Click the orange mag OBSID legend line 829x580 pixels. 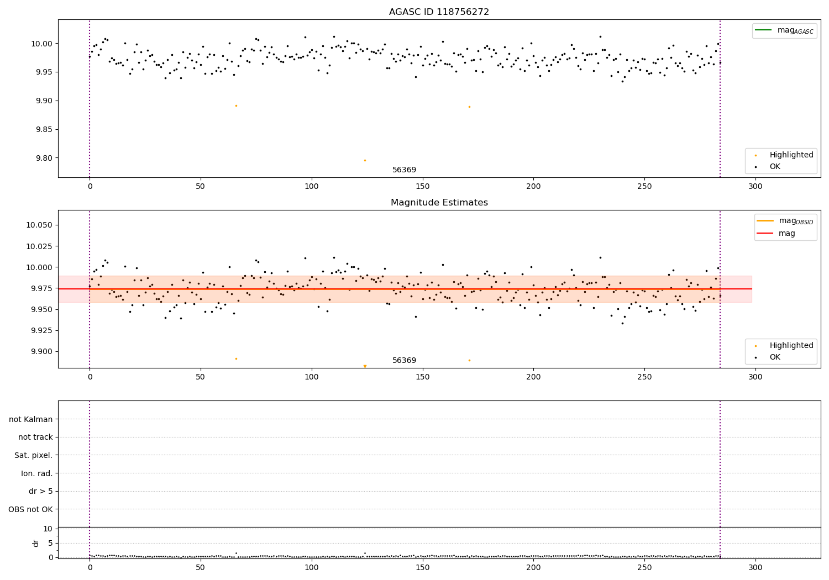(766, 221)
